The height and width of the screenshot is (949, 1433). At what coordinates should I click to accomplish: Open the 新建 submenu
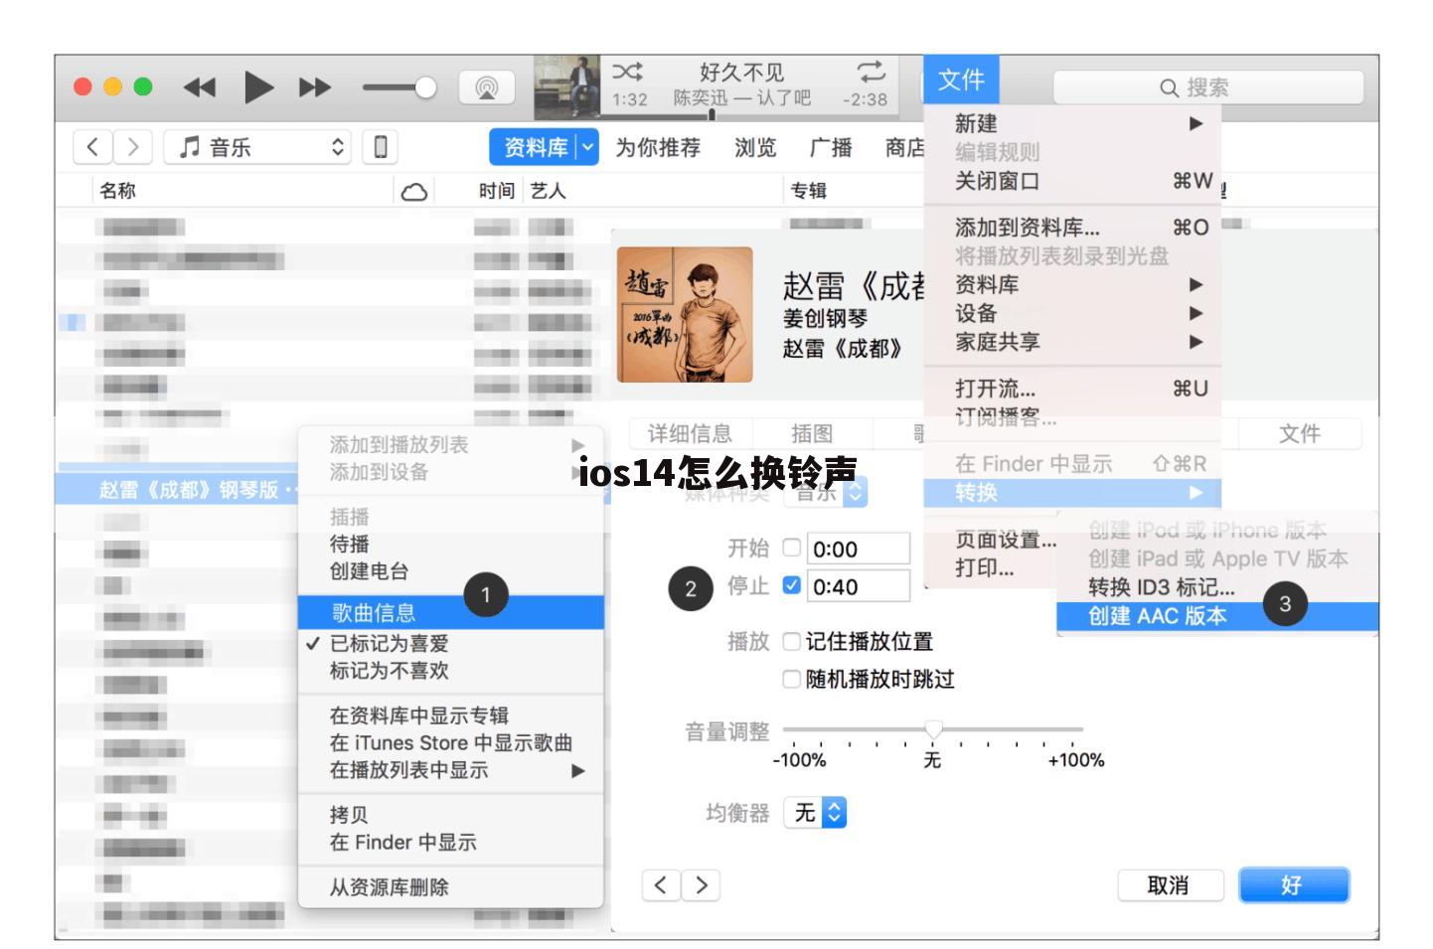1072,123
